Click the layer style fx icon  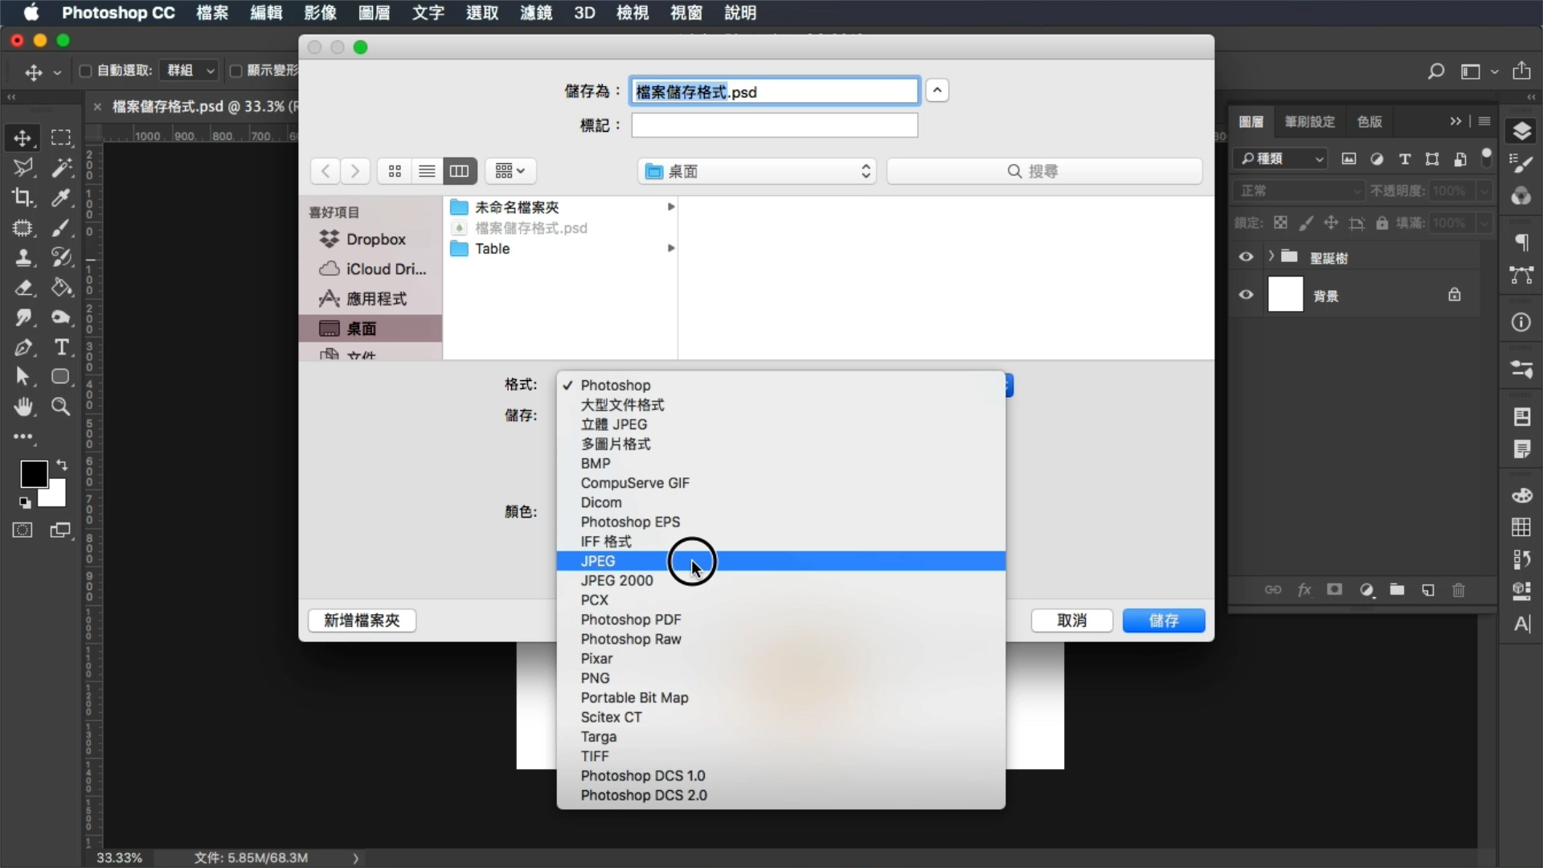pos(1304,591)
